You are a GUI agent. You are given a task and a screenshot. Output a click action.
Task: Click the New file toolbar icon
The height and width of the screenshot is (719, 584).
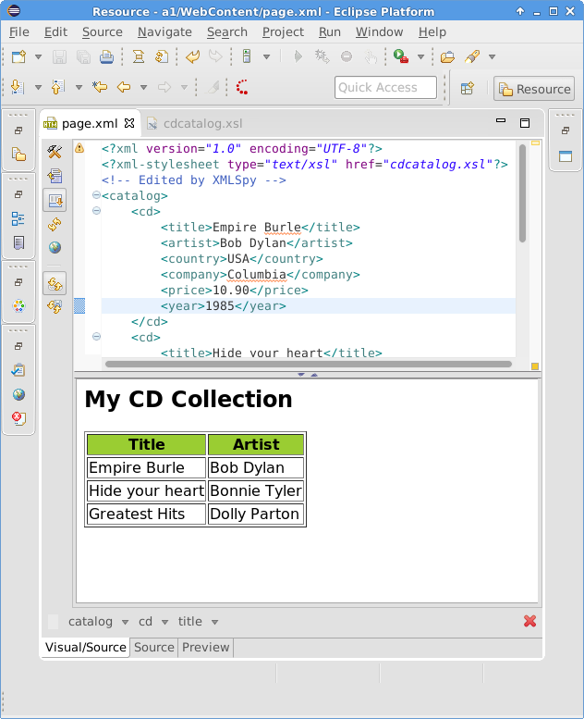point(19,56)
